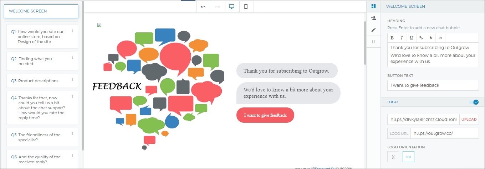Select Welcome Screen in left panel
The image size is (485, 169).
point(41,11)
